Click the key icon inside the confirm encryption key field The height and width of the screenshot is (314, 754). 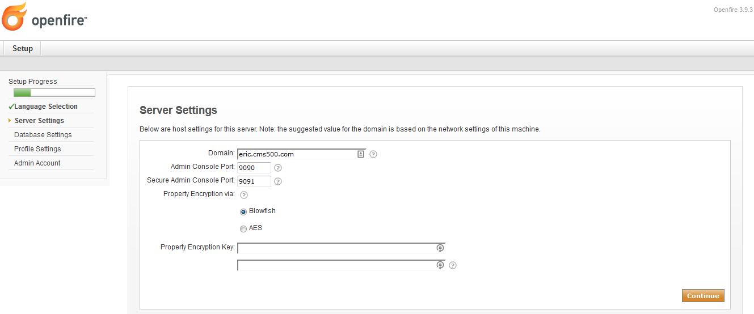coord(440,265)
